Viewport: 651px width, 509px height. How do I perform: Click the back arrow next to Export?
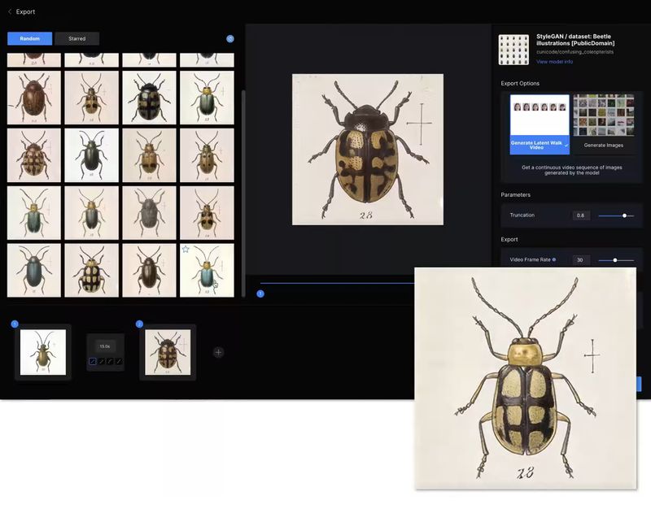tap(9, 12)
